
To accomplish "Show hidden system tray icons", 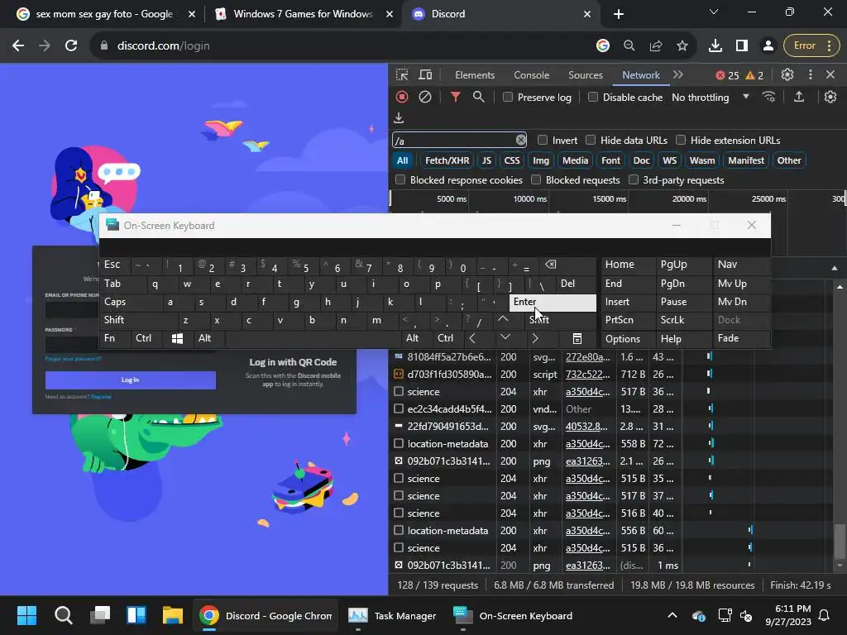I will pos(672,615).
